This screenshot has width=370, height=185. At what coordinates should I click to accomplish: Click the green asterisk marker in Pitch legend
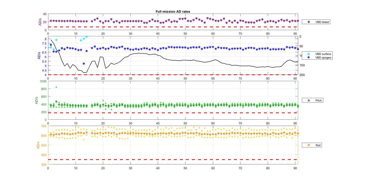coord(308,100)
